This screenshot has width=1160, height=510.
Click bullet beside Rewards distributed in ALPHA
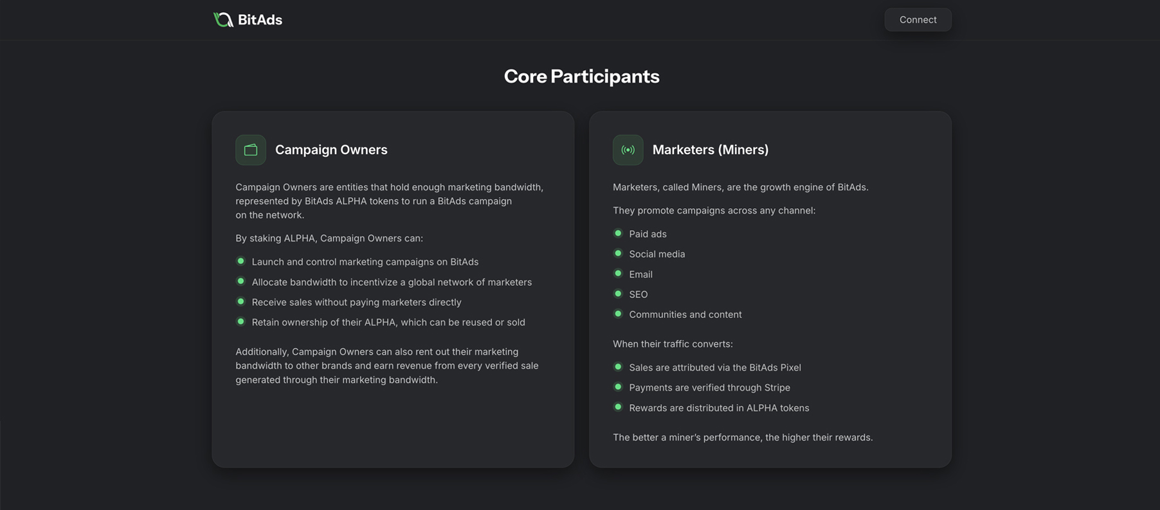[618, 407]
